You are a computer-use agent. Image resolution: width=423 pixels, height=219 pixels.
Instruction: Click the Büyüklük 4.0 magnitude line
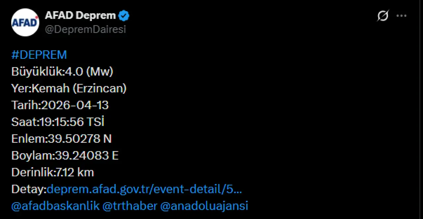tap(62, 72)
